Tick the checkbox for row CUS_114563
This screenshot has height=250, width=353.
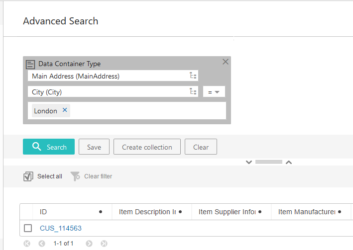point(28,228)
